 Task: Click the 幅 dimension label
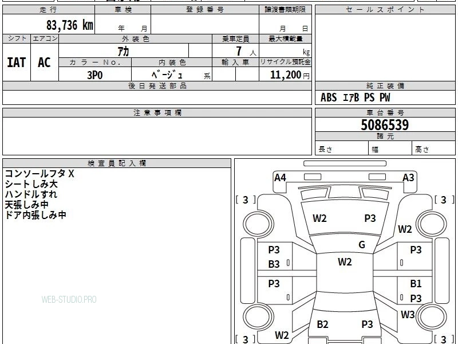(x=375, y=150)
